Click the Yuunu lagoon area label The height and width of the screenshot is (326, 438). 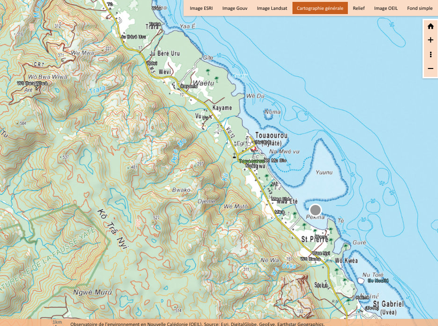click(x=324, y=172)
